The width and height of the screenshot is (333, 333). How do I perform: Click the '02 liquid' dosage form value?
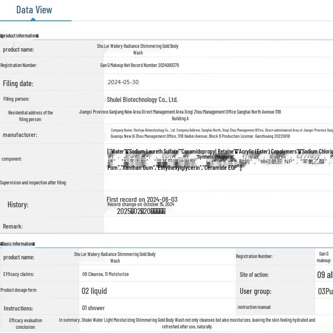[94, 291]
